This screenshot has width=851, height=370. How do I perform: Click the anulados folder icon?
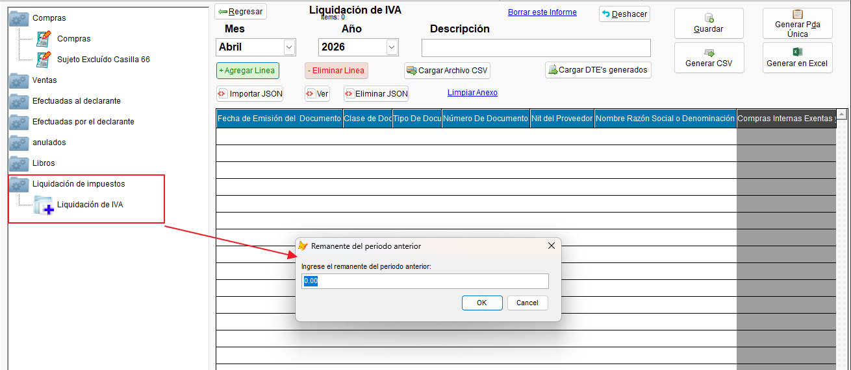[19, 143]
